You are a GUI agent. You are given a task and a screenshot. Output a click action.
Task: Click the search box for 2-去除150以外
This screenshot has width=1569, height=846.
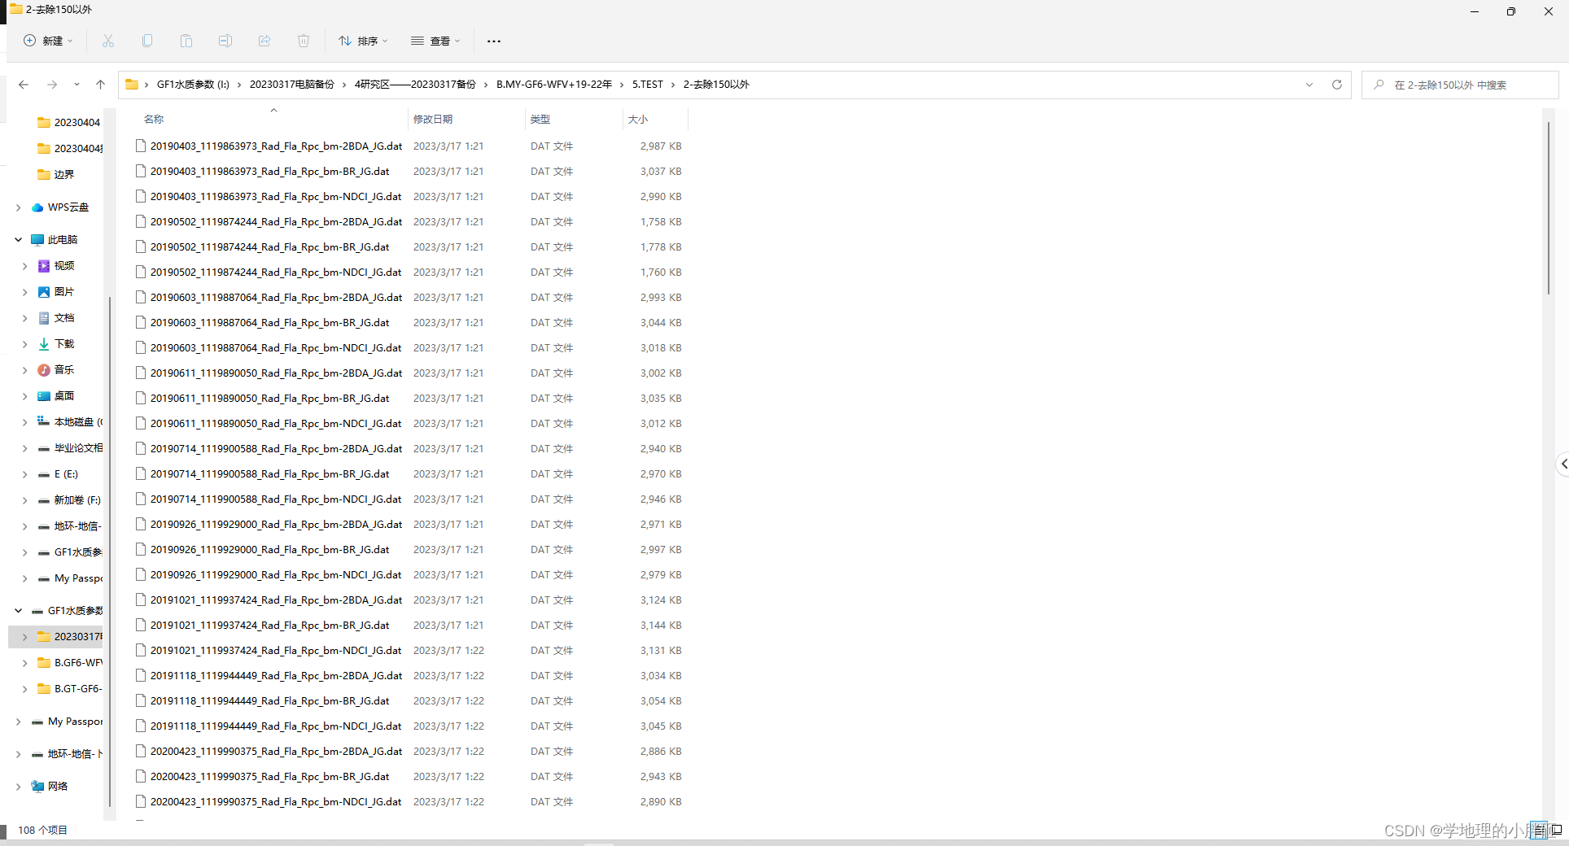pyautogui.click(x=1460, y=85)
